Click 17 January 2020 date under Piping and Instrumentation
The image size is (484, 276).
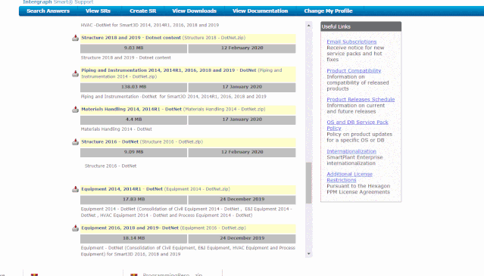[x=242, y=87]
